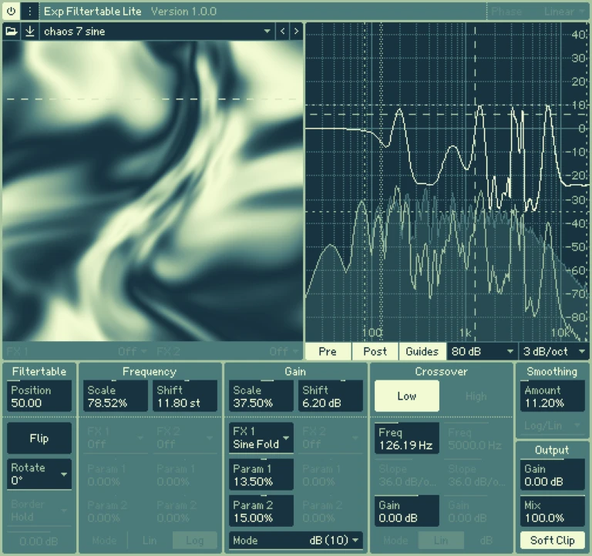This screenshot has width=592, height=556.
Task: Click the spectrum analyzer graph
Action: (x=446, y=182)
